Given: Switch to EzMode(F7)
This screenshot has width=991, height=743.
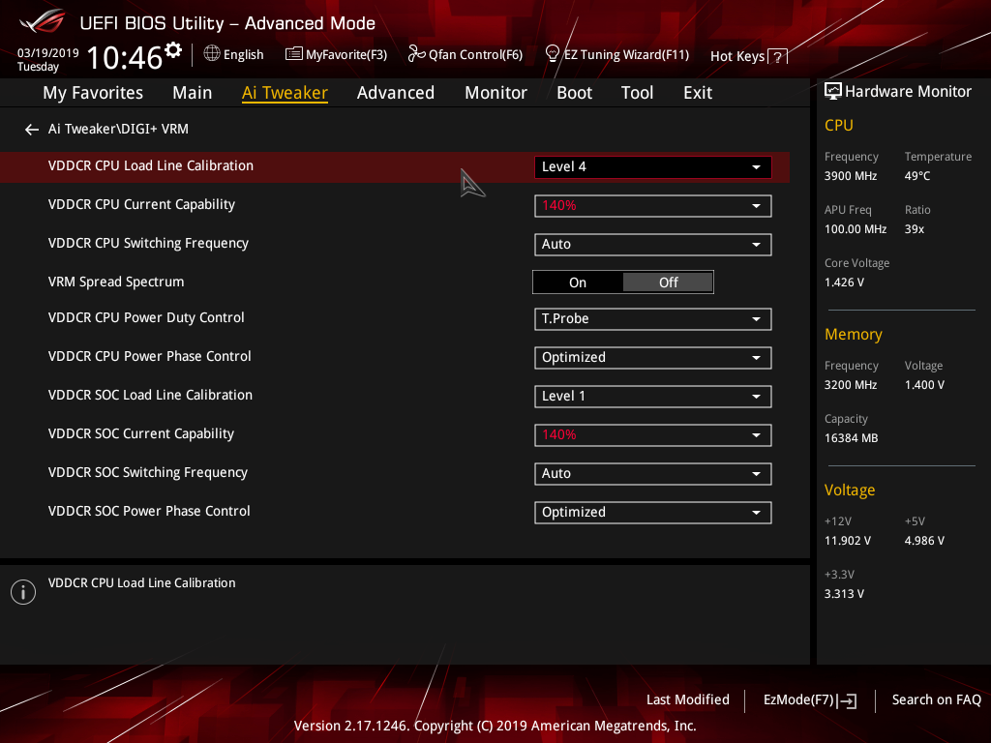Looking at the screenshot, I should point(798,699).
